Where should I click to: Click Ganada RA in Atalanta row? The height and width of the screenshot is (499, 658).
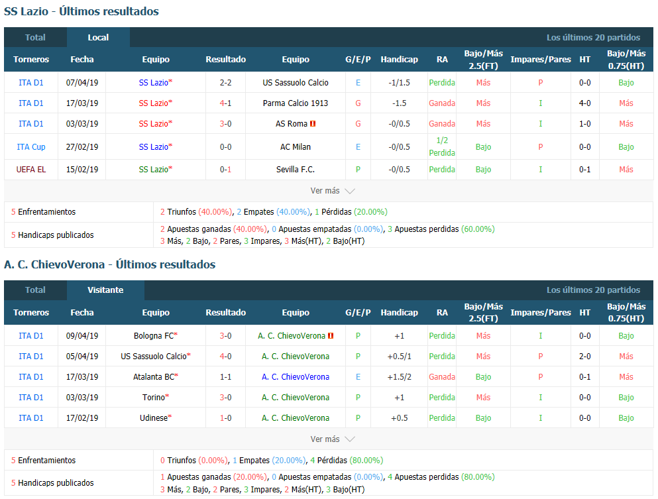(x=442, y=377)
